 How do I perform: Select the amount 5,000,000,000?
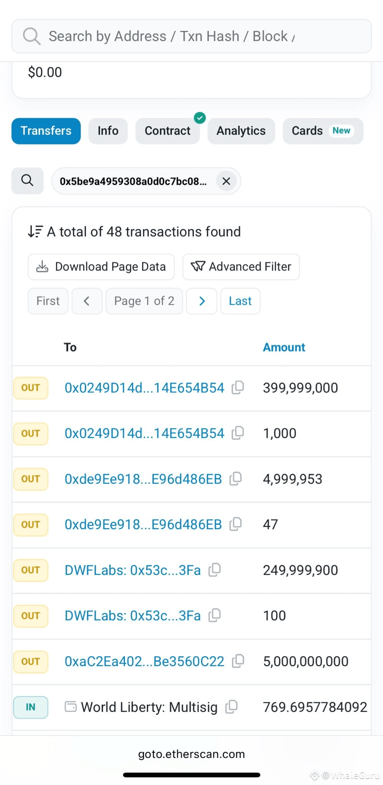tap(306, 662)
